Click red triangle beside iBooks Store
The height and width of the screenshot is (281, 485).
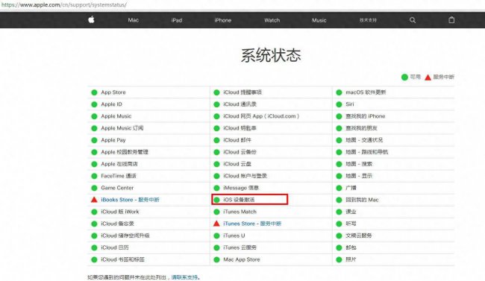pyautogui.click(x=94, y=200)
